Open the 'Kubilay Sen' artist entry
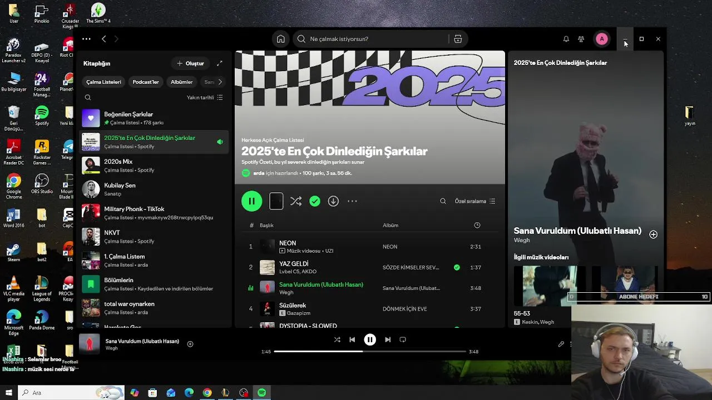 [154, 189]
